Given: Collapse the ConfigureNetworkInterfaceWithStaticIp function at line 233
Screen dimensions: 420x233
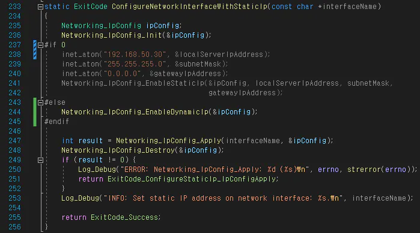Looking at the screenshot, I should pos(40,7).
